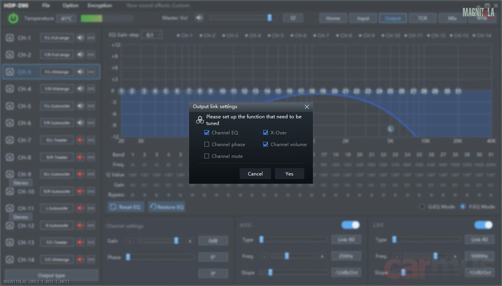Mute master volume speaker icon
The width and height of the screenshot is (502, 286).
coord(199,18)
